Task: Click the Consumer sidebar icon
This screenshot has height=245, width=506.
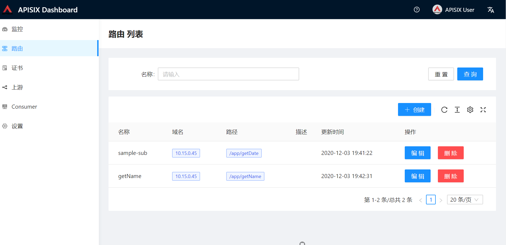Action: (5, 106)
